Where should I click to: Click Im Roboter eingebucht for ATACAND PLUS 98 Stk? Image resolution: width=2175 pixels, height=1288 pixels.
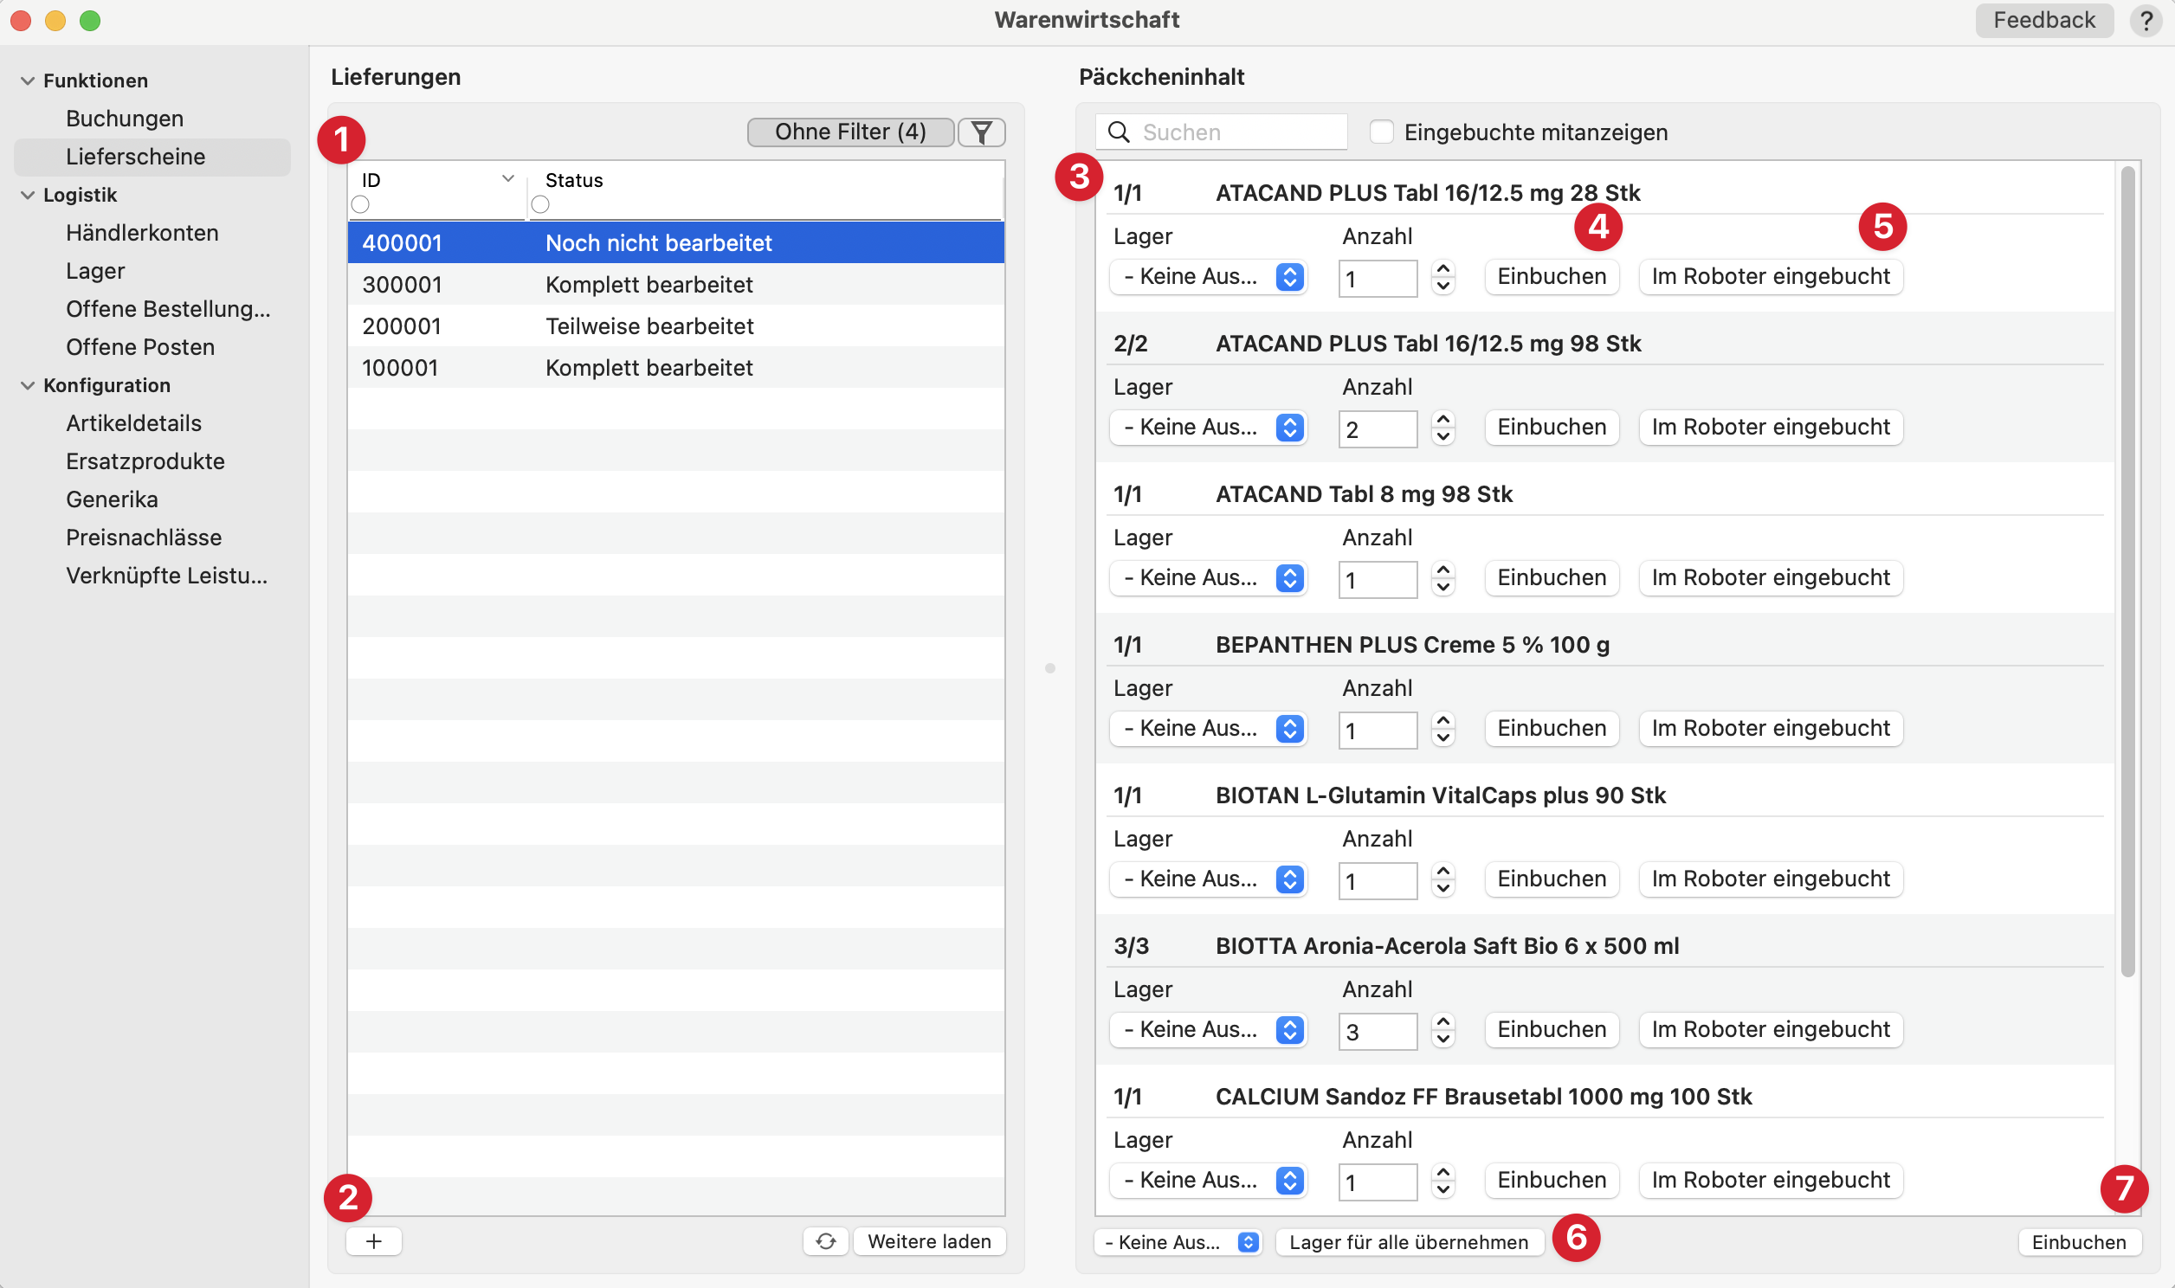point(1771,427)
